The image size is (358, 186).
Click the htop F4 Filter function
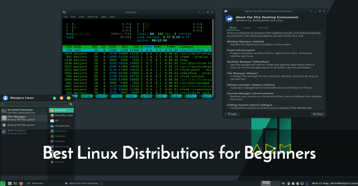[115, 96]
